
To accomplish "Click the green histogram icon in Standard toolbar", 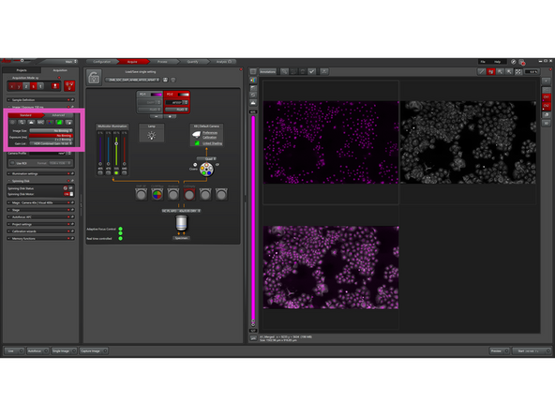I will tap(59, 122).
